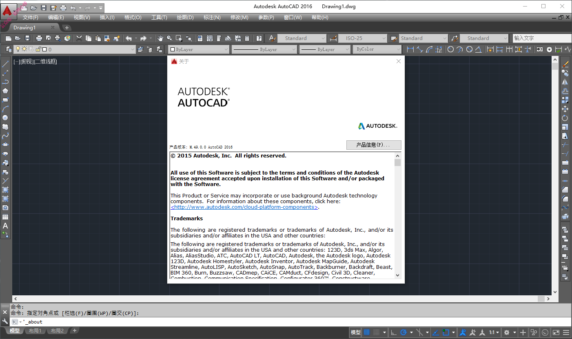
Task: Click the Plot printer icon in standard toolbar
Action: coord(39,38)
